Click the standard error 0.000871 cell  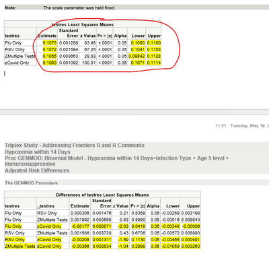tap(102, 226)
